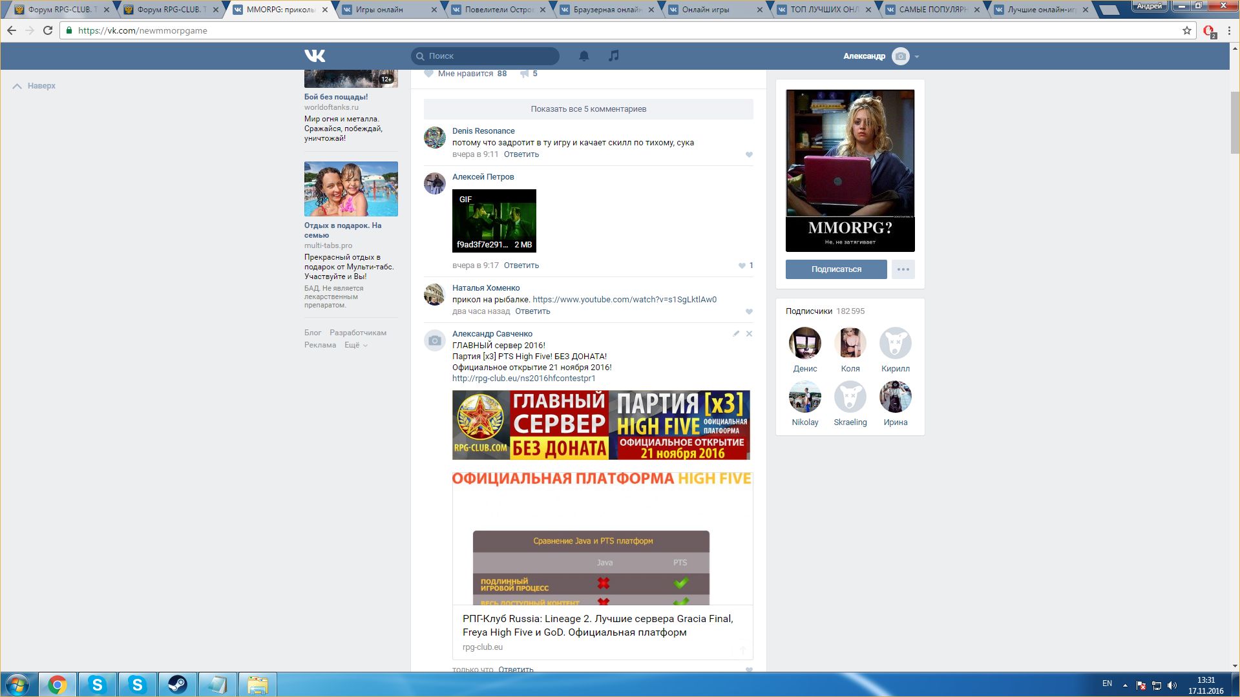The image size is (1240, 697).
Task: Open the Бой без пощады ad link
Action: click(x=336, y=97)
